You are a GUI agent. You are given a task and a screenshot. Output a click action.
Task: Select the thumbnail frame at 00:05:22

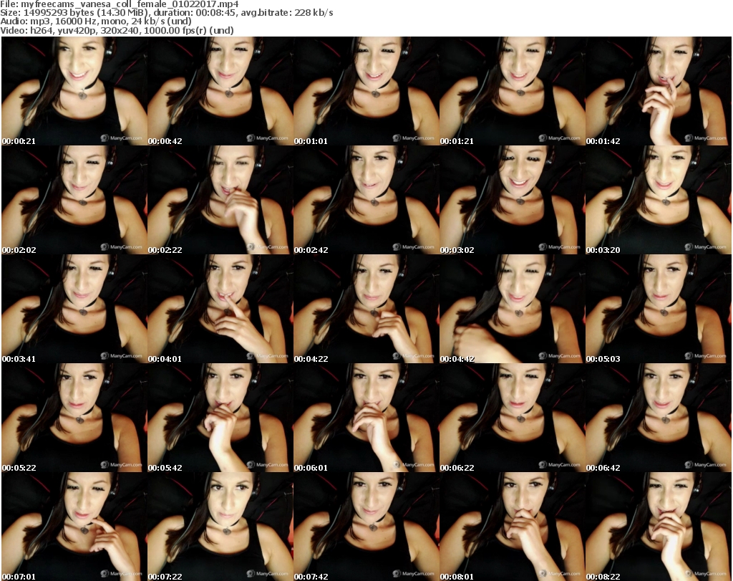(x=74, y=418)
